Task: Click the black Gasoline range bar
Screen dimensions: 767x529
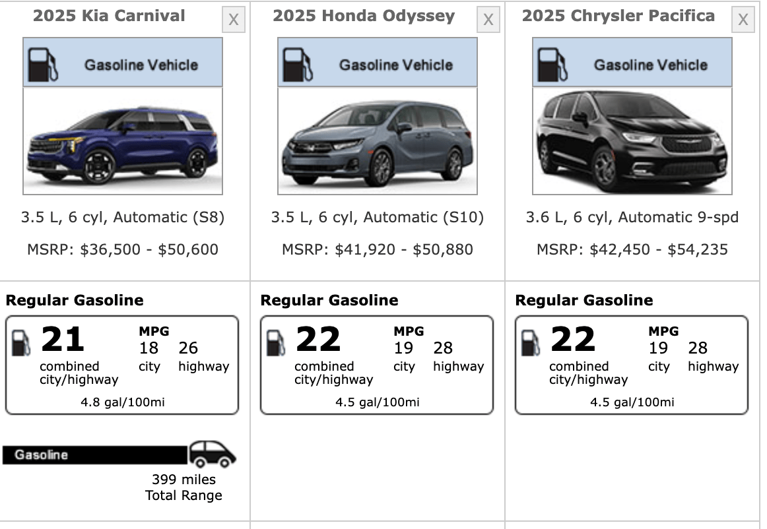Action: tap(95, 454)
